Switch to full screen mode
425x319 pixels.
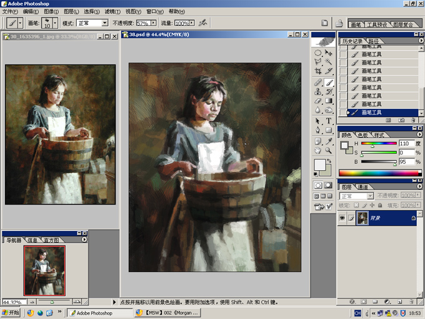click(329, 196)
